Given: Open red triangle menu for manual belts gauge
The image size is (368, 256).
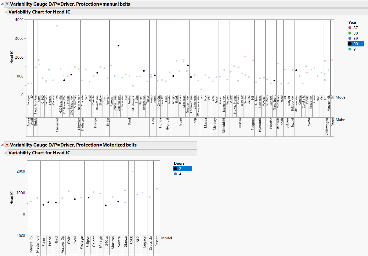Looking at the screenshot, I should point(7,4).
